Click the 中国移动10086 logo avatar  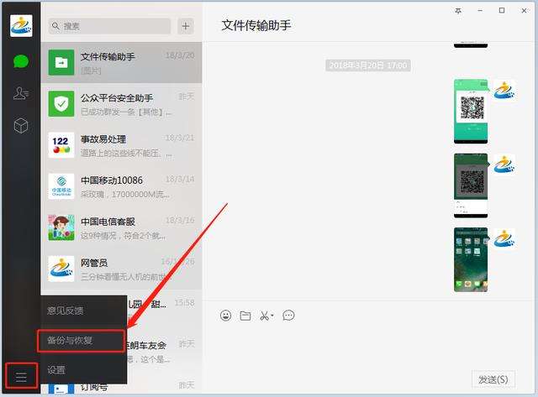coord(61,186)
